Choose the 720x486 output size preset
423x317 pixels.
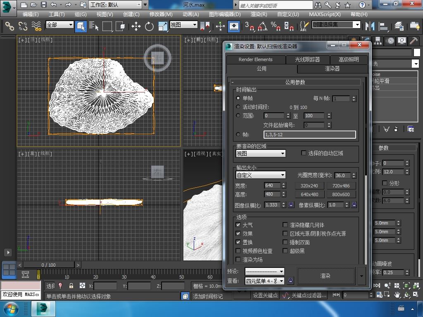(341, 186)
